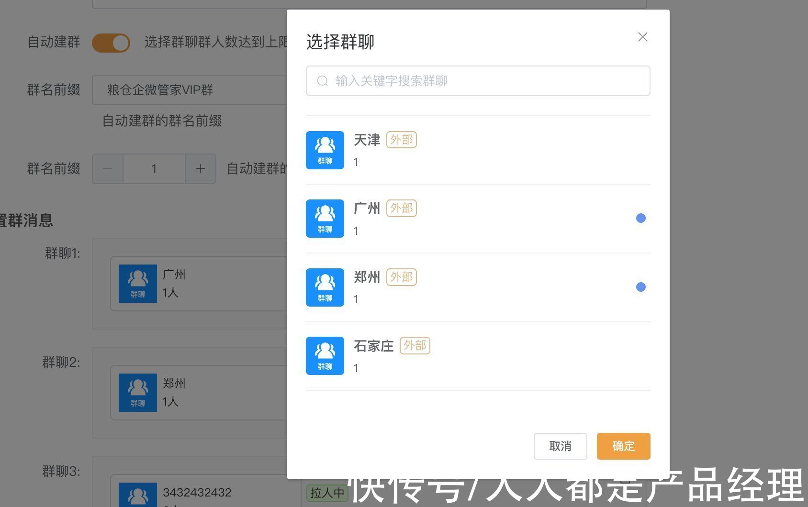Click the 外部 tag next to 天津
This screenshot has width=808, height=507.
coord(402,140)
